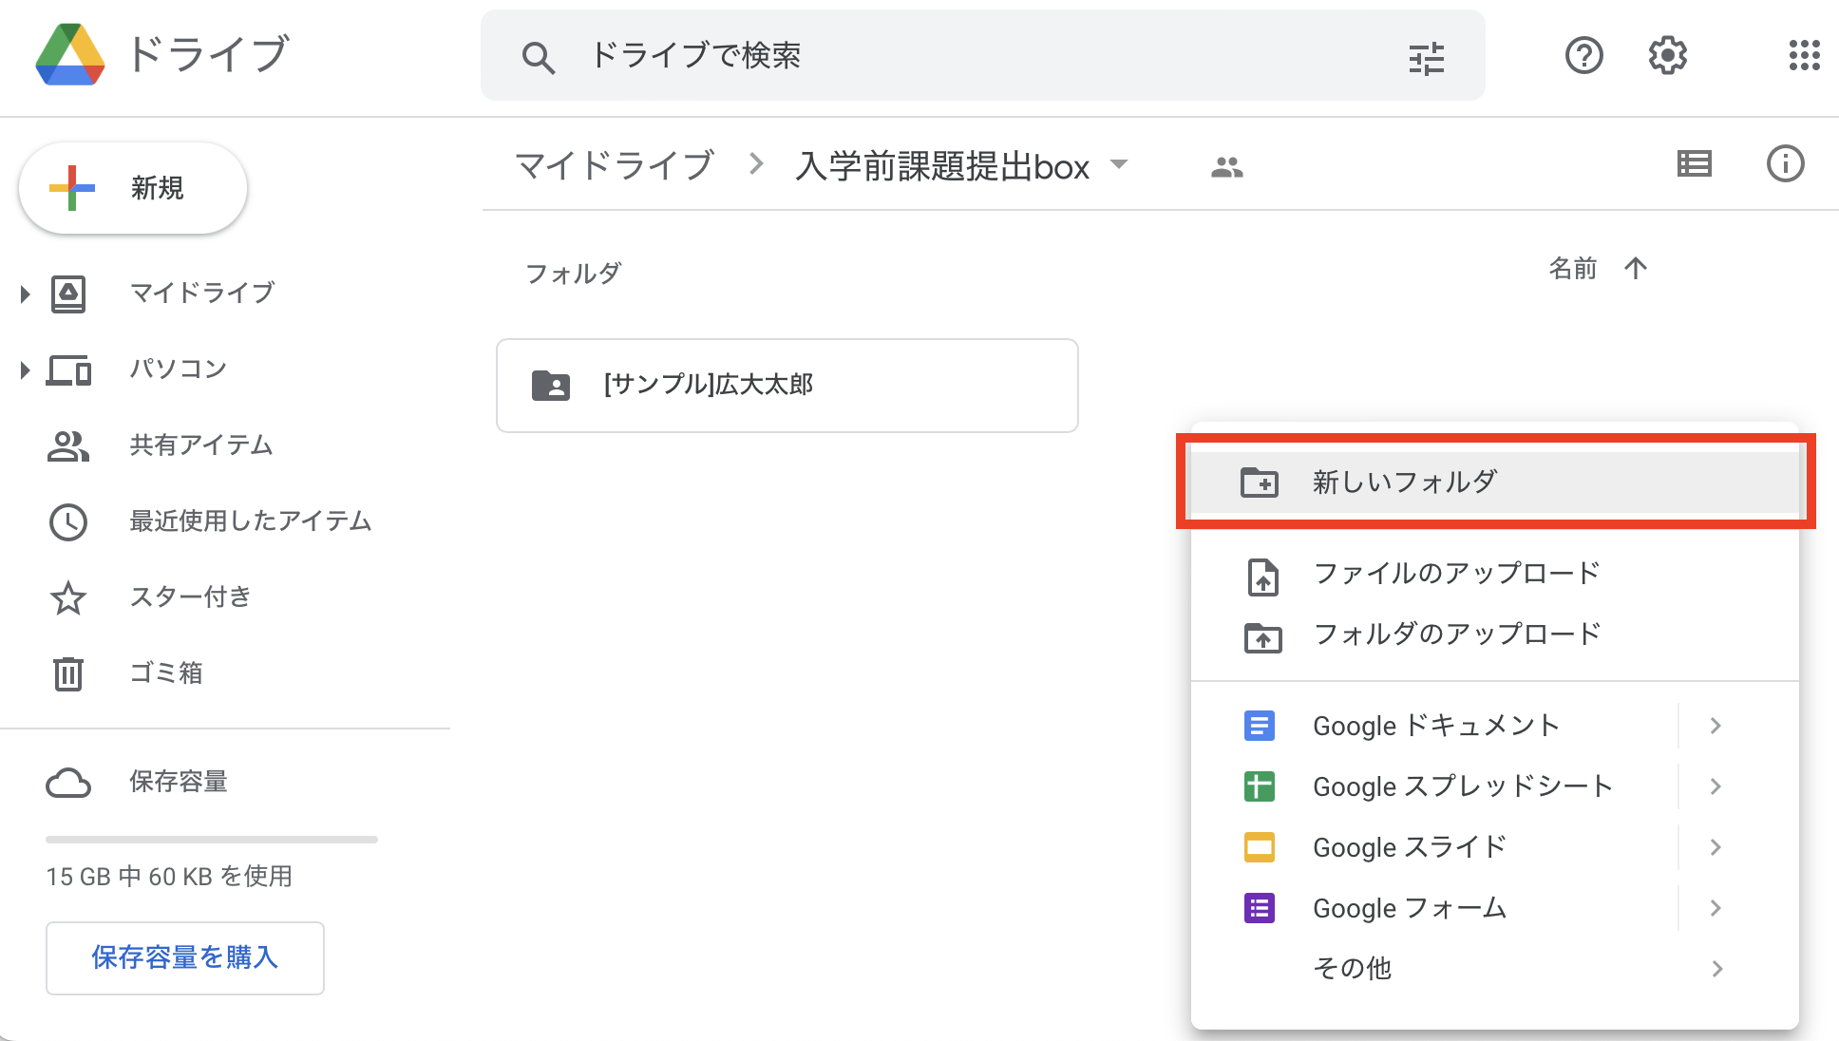Image resolution: width=1839 pixels, height=1041 pixels.
Task: Click the star icon for スター付き
Action: pos(68,597)
